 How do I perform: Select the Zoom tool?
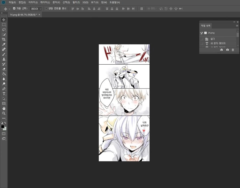click(x=4, y=113)
